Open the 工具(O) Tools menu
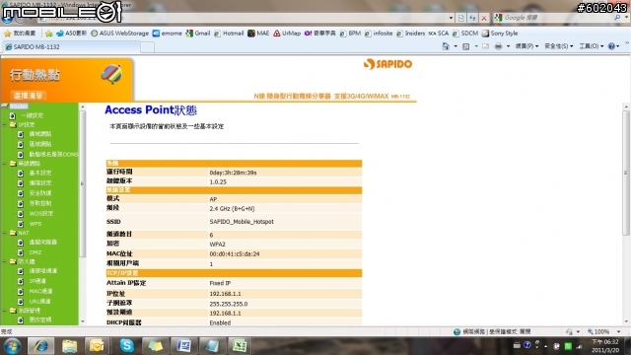 592,46
